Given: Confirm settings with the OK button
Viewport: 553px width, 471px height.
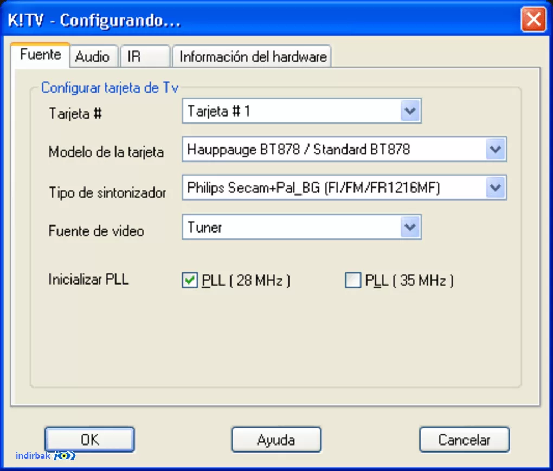Looking at the screenshot, I should coord(89,440).
